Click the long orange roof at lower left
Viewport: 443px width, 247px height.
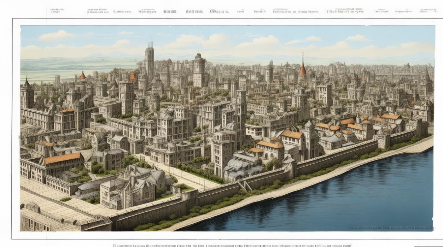point(62,158)
